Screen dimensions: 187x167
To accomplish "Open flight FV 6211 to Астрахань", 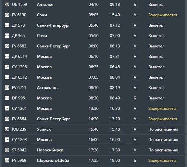I will [x=93, y=88].
